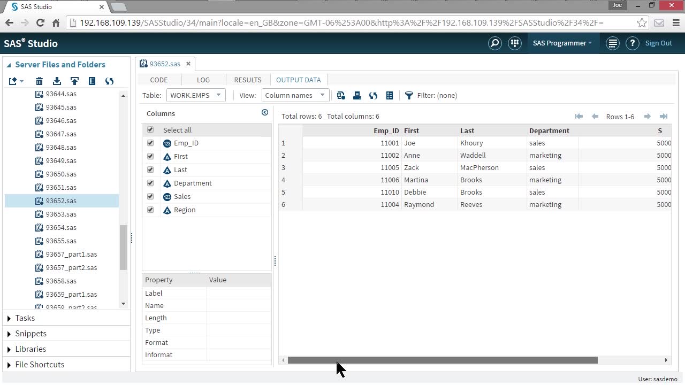The image size is (685, 385).
Task: Click the Delete trash icon in Server Files
Action: tap(39, 81)
